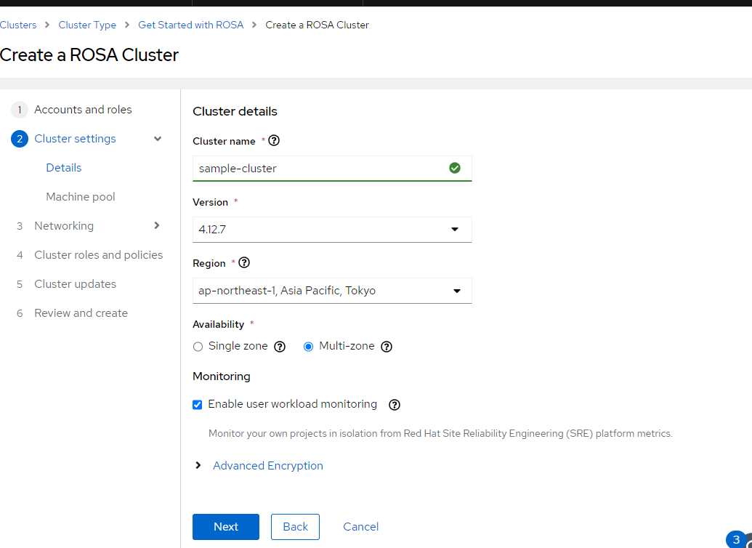This screenshot has height=548, width=752.
Task: Select Multi-zone availability
Action: pos(308,347)
